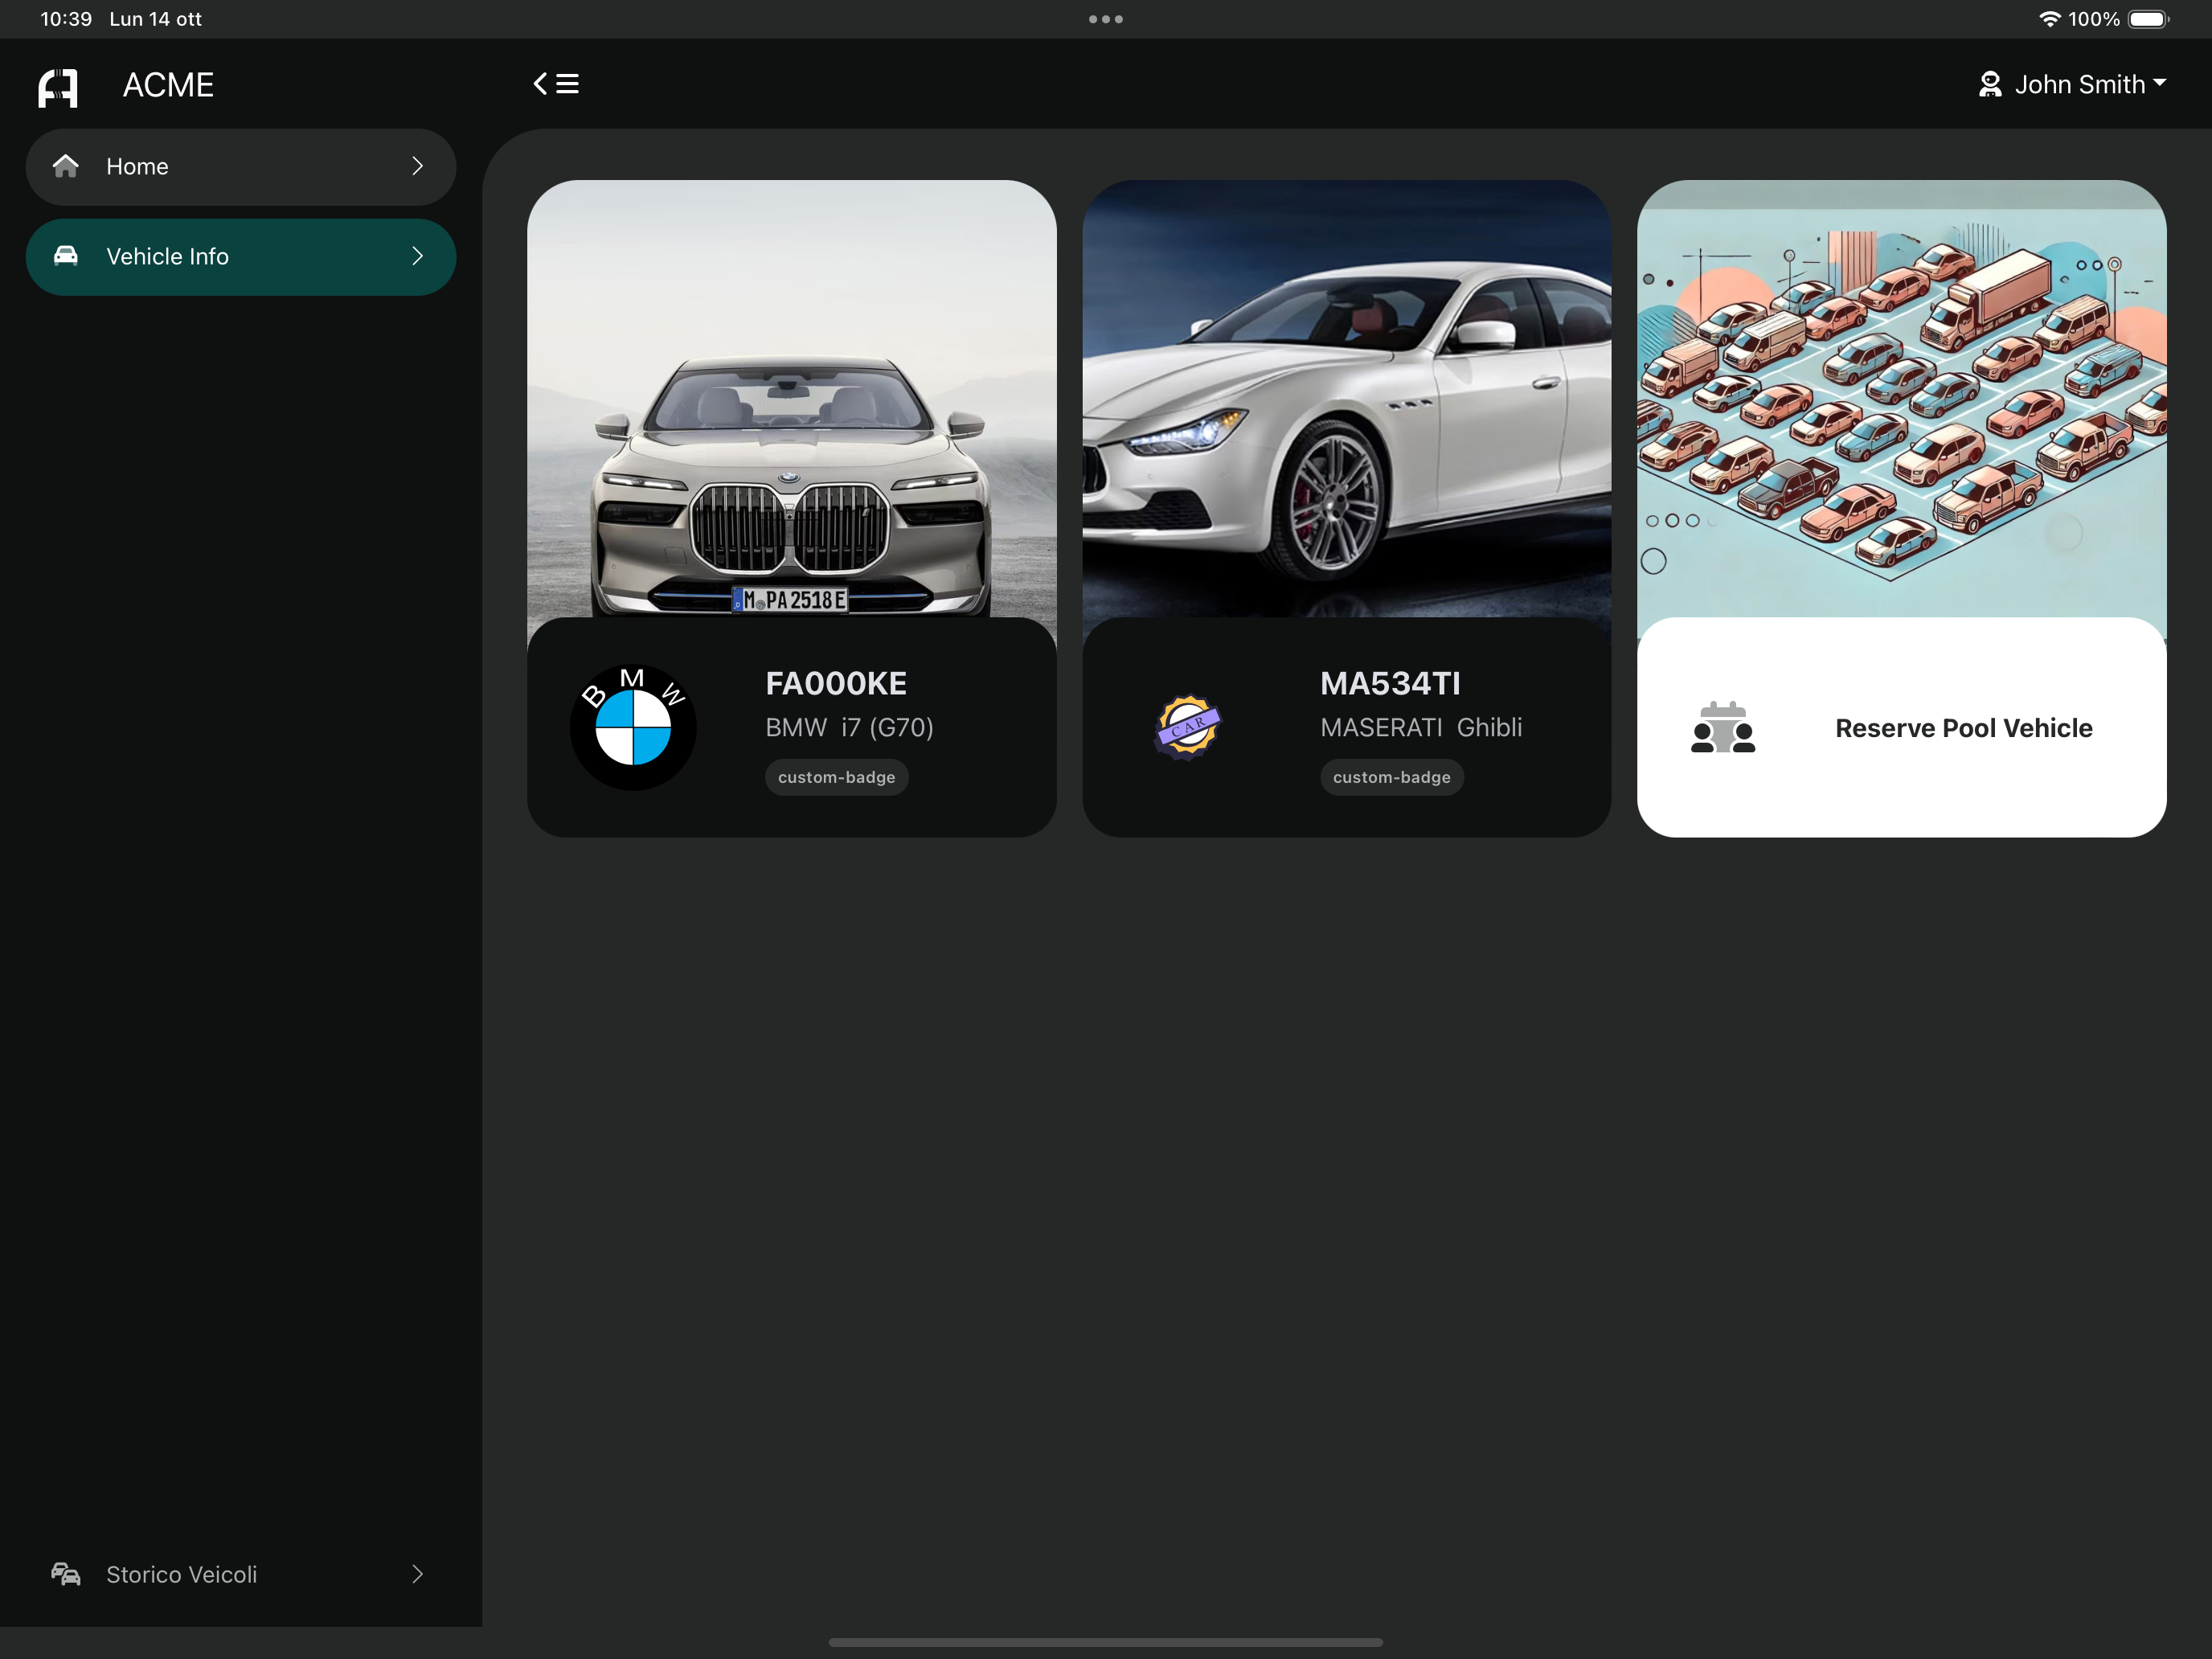
Task: Click the FA000KE plate text
Action: (836, 683)
